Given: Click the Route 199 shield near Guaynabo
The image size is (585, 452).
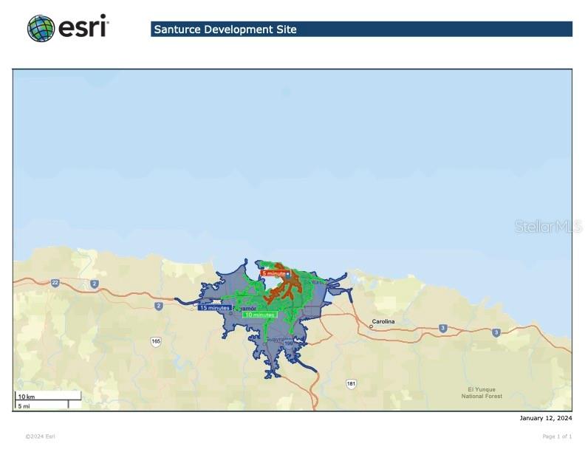Looking at the screenshot, I should pos(289,343).
